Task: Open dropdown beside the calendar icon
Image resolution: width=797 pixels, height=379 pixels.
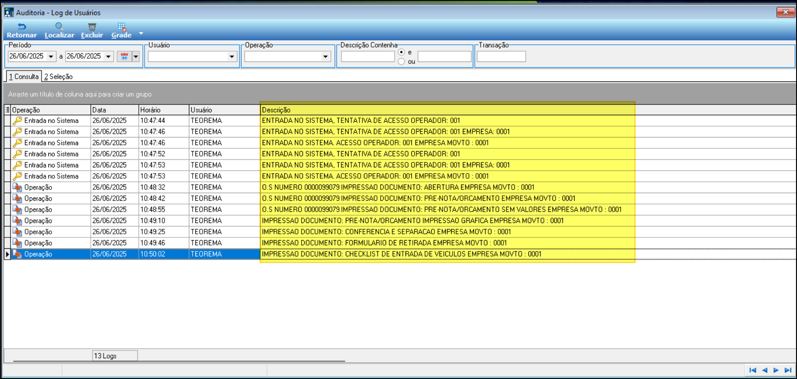Action: coord(136,57)
